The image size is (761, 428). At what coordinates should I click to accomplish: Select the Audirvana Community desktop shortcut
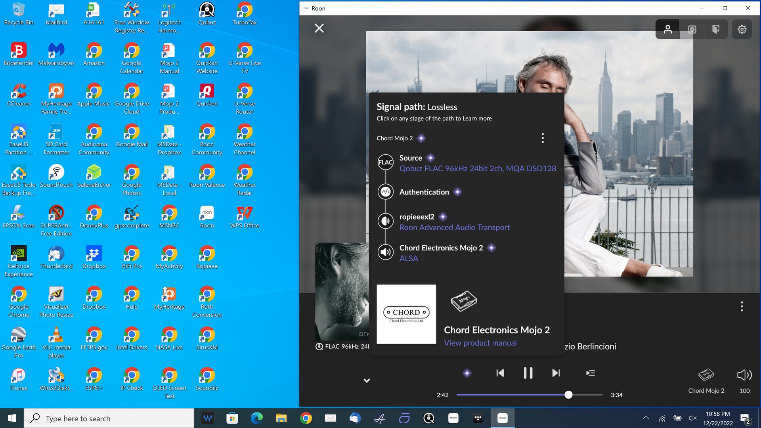(94, 139)
